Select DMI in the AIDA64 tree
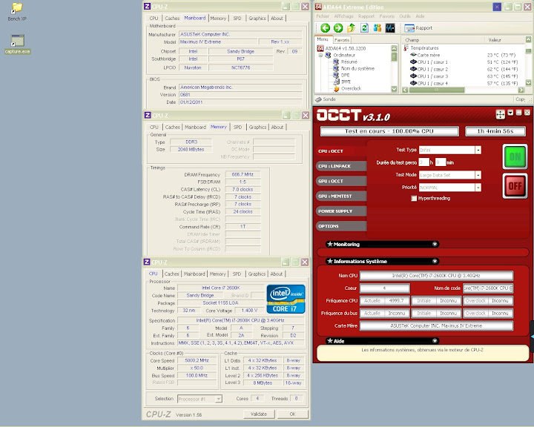Viewport: 534px width, 427px height. point(342,75)
